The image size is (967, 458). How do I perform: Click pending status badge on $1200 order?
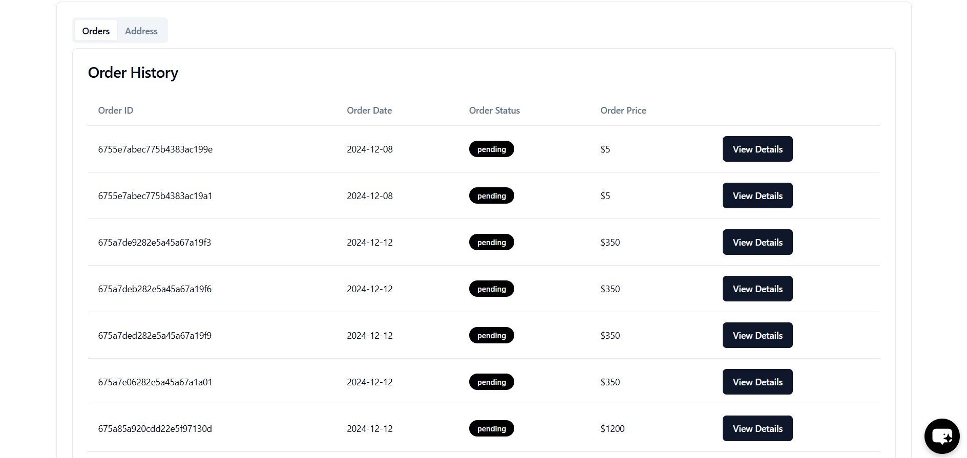pos(491,428)
